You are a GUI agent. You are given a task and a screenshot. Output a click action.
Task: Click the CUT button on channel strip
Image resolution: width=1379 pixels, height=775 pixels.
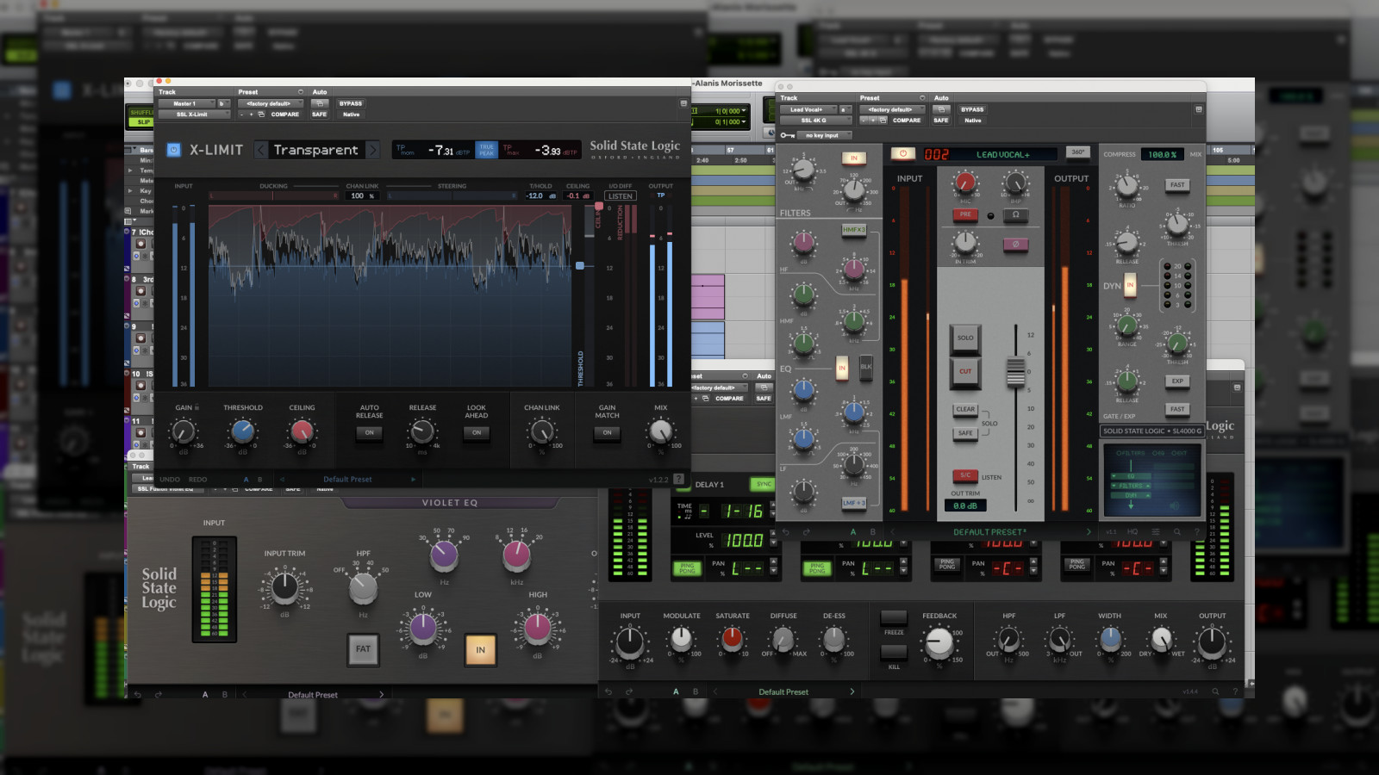click(965, 371)
